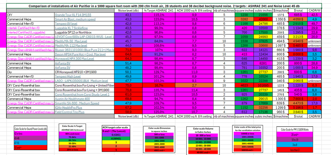Select the total cost cell '435 $'
The width and height of the screenshot is (331, 155).
[x=298, y=90]
